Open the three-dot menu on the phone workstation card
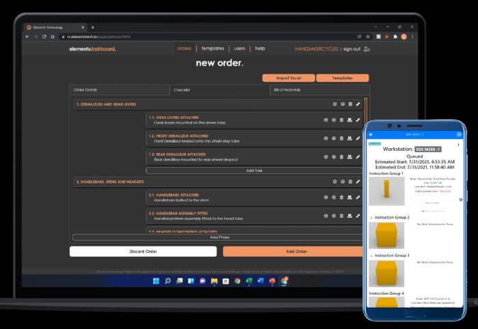Image resolution: width=478 pixels, height=329 pixels. point(458,145)
